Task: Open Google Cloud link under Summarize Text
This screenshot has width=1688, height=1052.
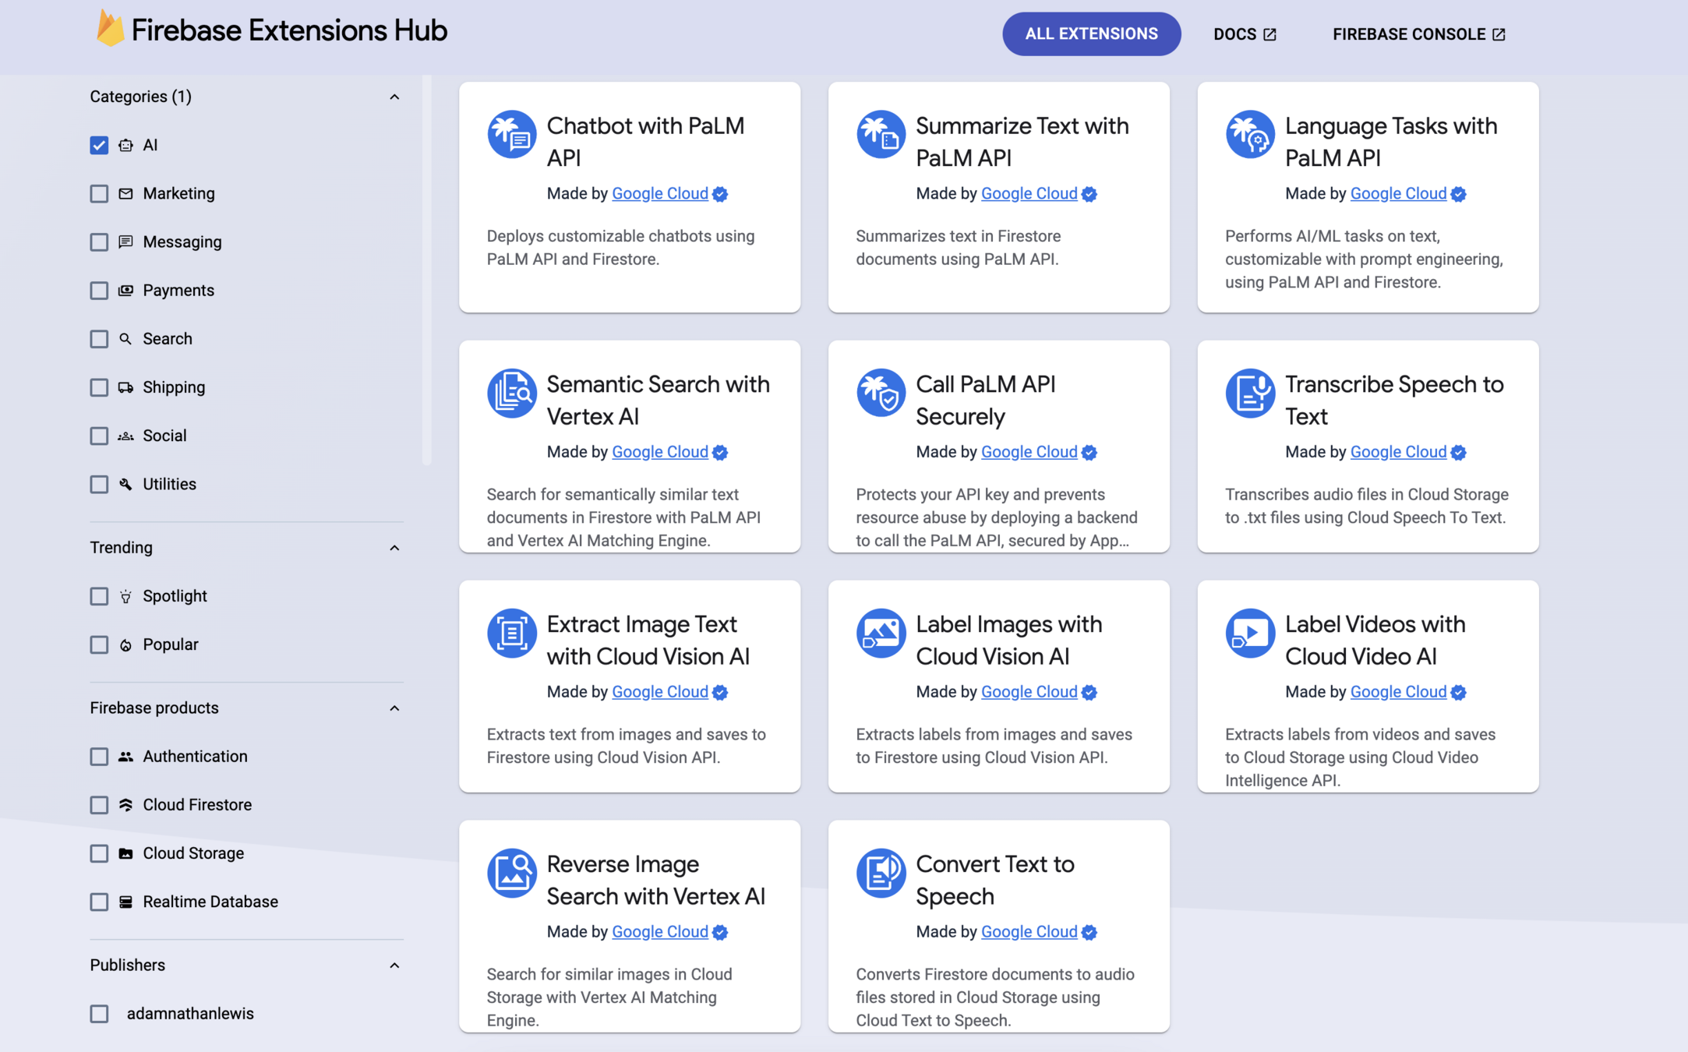Action: [1029, 193]
